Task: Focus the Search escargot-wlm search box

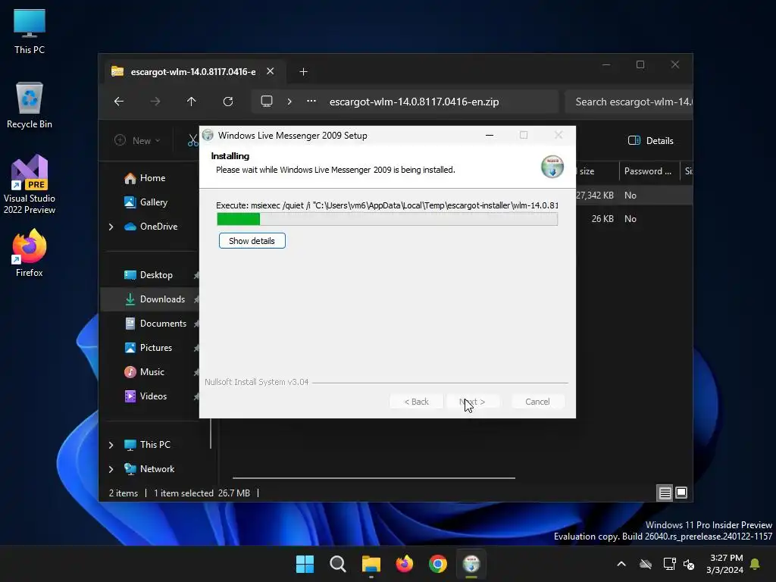Action: pos(628,102)
